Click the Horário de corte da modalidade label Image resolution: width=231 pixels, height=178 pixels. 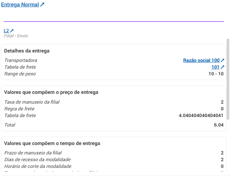38,166
